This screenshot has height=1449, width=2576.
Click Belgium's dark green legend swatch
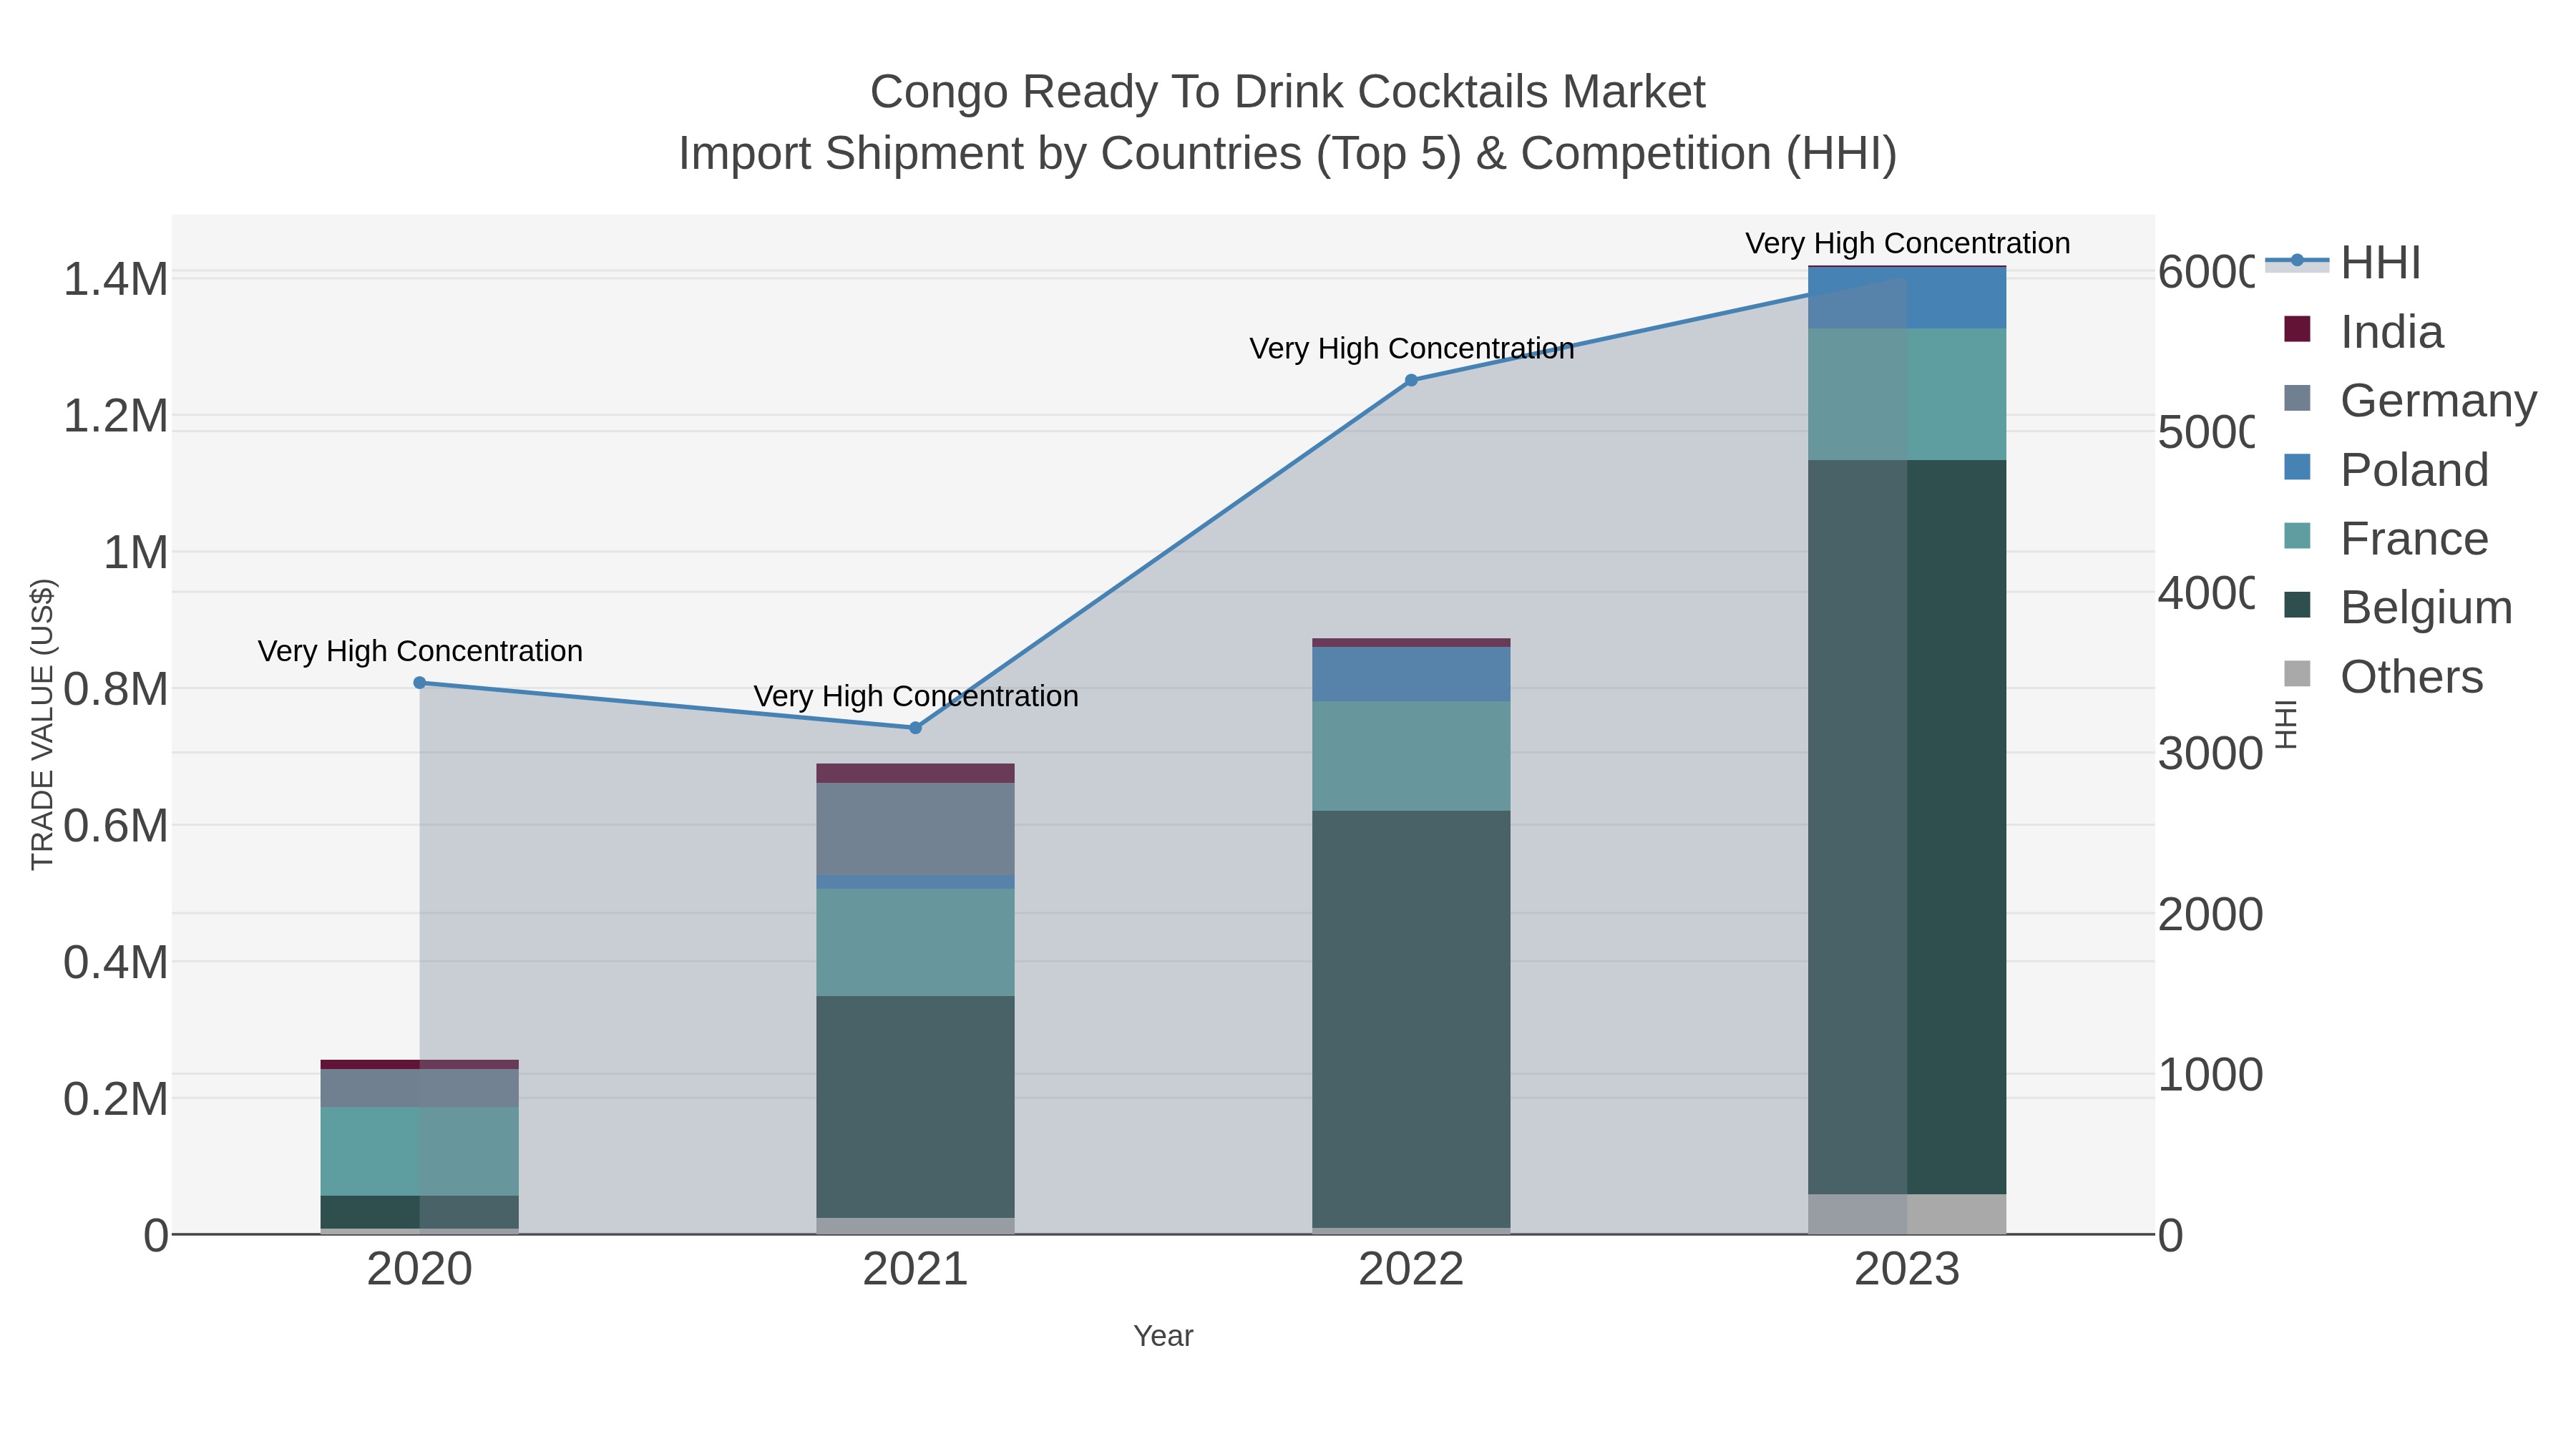coord(2298,605)
